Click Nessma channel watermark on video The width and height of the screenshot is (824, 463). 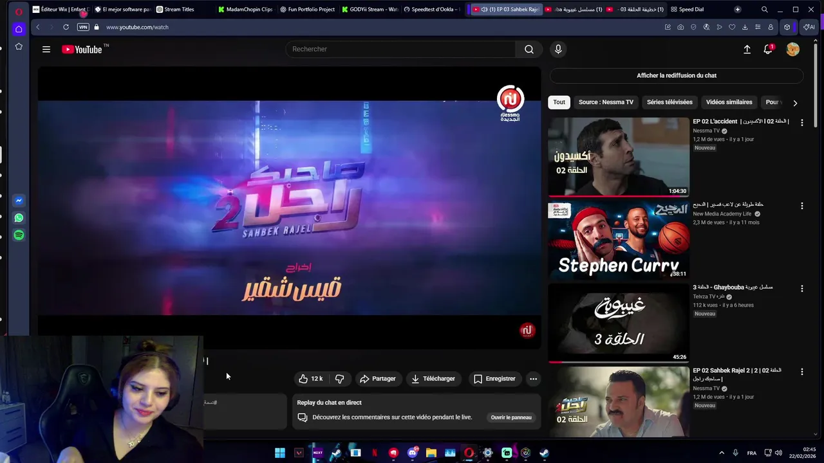(527, 331)
